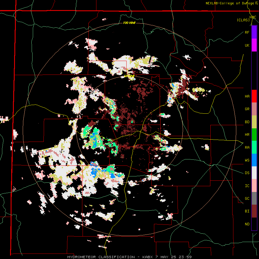Click the WS legend label
This screenshot has height=259, width=259.
click(247, 160)
